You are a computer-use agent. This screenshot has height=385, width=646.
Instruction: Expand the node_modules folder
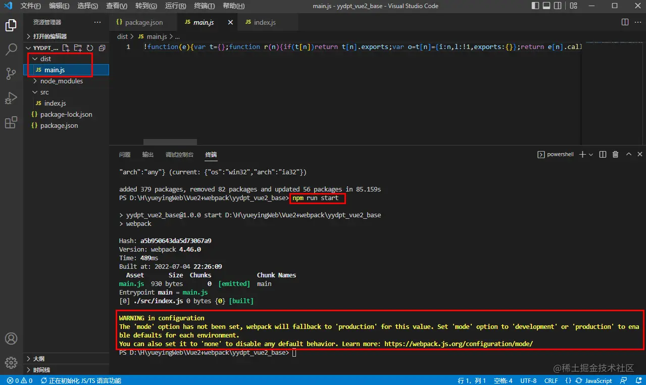click(66, 81)
